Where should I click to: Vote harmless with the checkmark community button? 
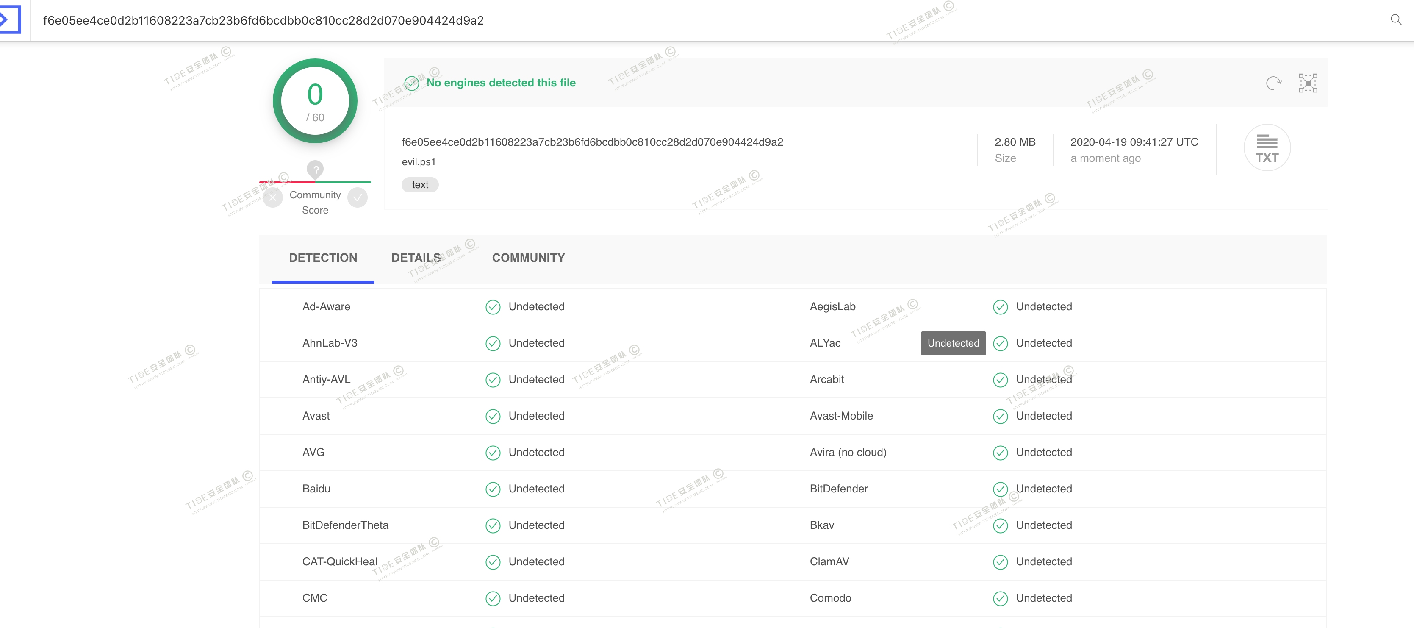(358, 197)
